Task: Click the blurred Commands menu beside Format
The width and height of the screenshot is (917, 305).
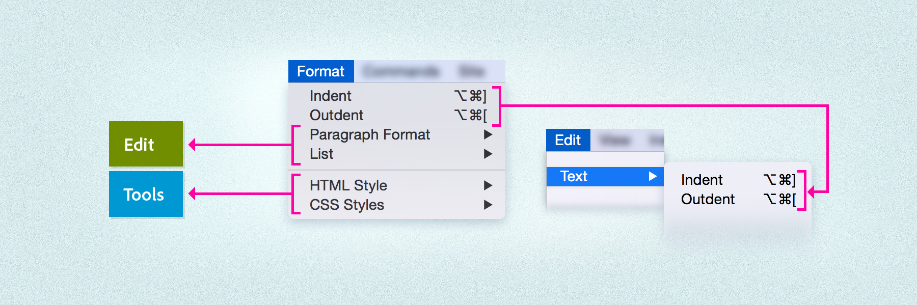Action: [401, 71]
